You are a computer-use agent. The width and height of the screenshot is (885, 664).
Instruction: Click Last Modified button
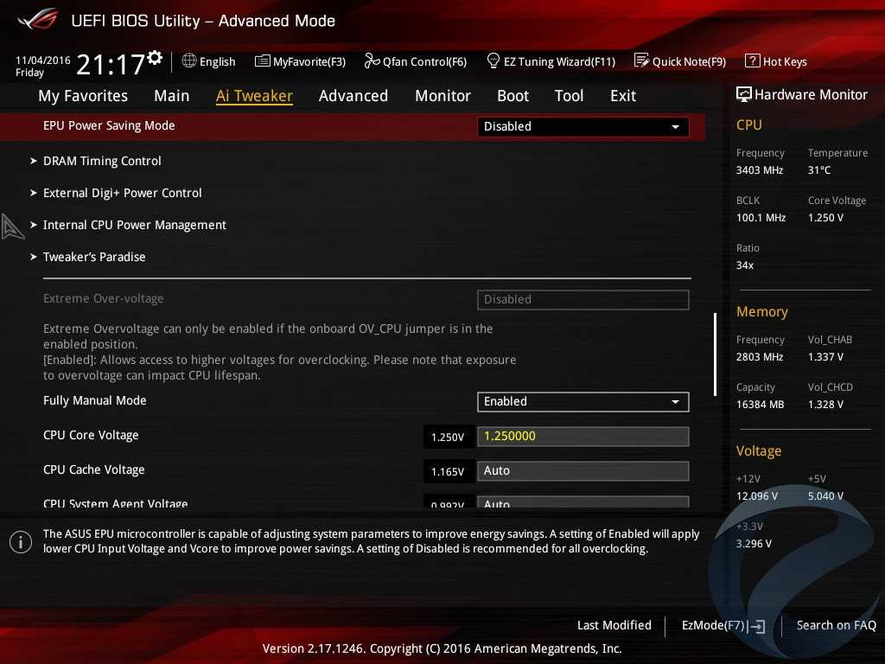pos(614,625)
